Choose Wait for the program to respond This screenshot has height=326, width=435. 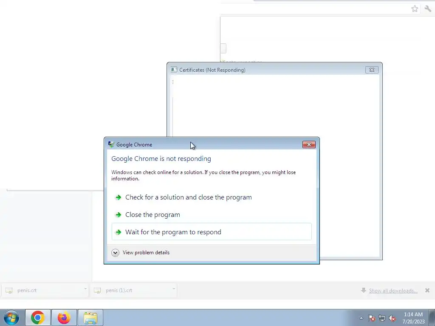tap(212, 232)
